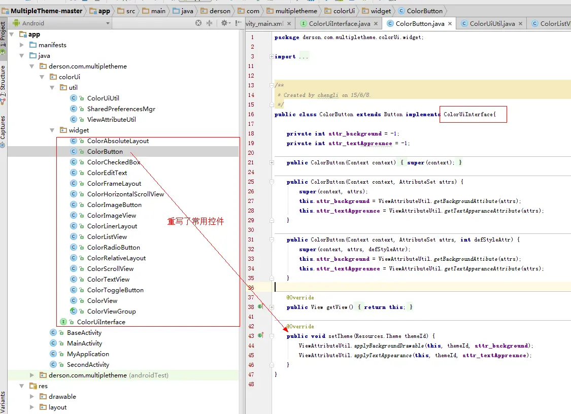Click the override indicator icon at line 38
Viewport: 571px width, 414px height.
[x=260, y=306]
